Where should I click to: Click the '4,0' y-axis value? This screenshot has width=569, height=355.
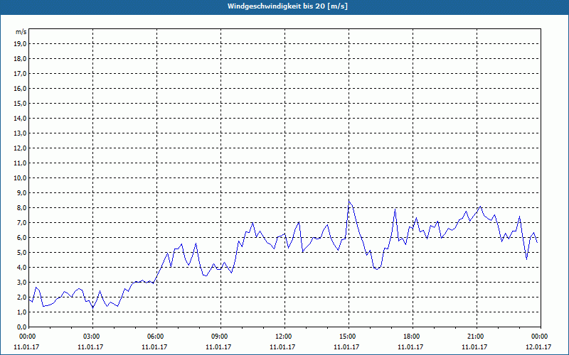pos(22,268)
